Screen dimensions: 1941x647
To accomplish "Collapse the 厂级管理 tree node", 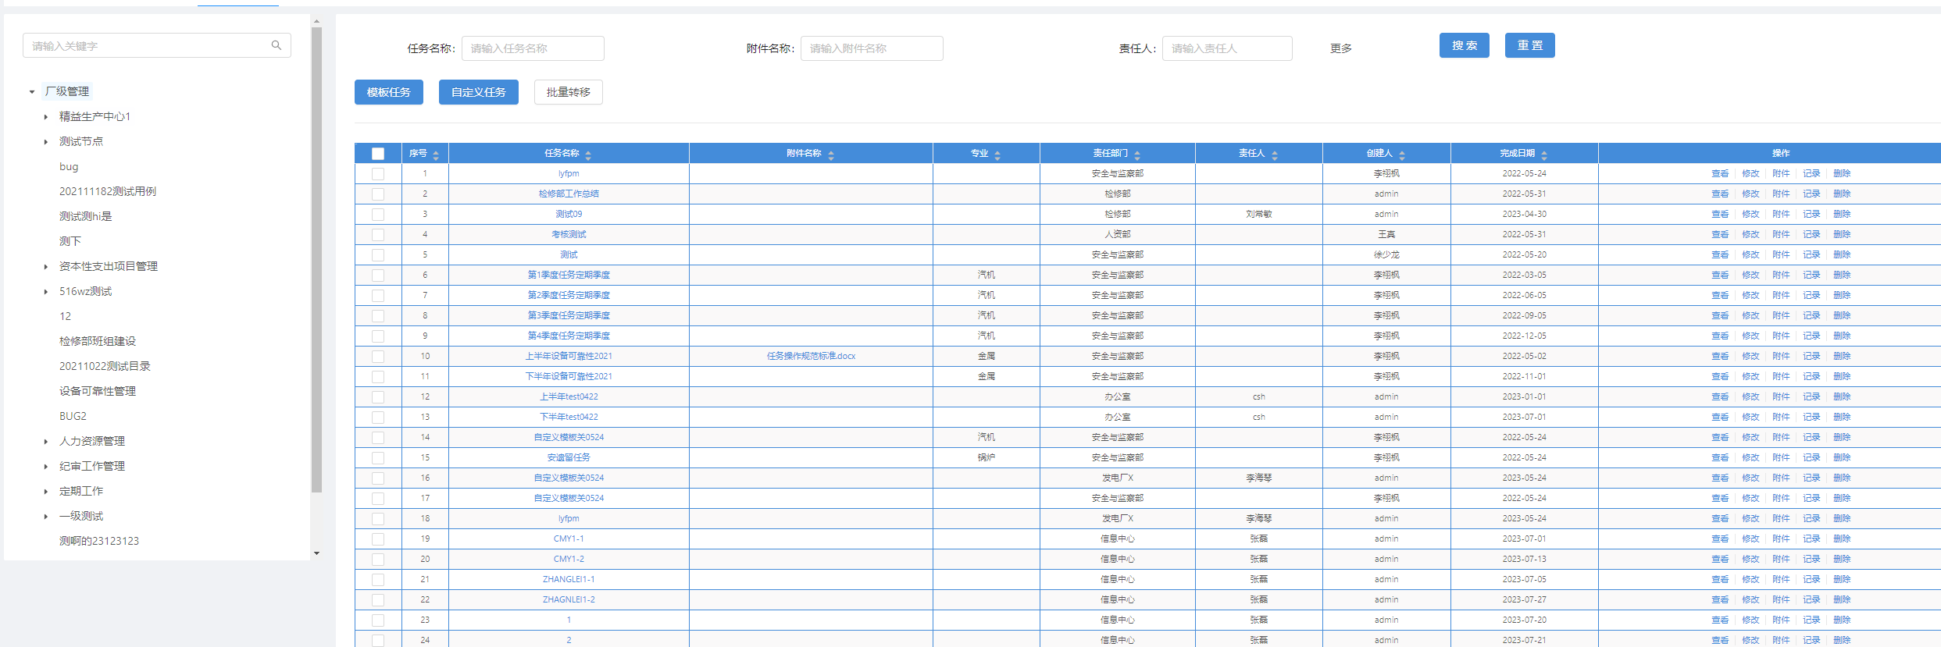I will pyautogui.click(x=32, y=92).
